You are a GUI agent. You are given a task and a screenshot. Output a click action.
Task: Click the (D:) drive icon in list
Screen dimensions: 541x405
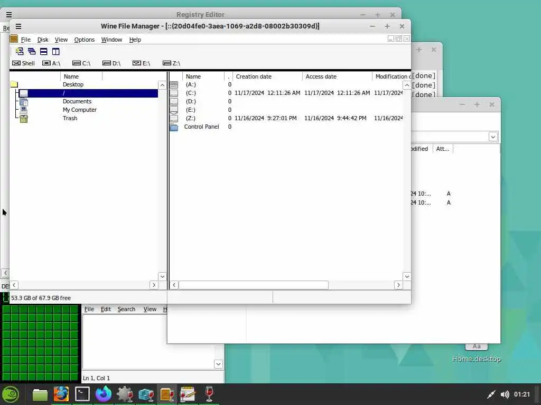[x=174, y=102]
